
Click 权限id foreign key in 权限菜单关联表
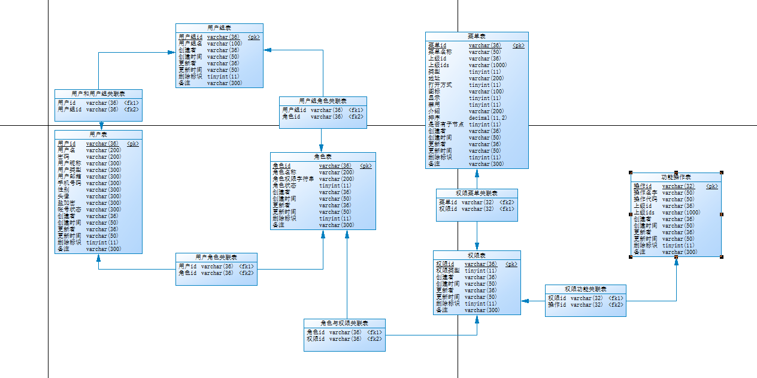pyautogui.click(x=477, y=209)
